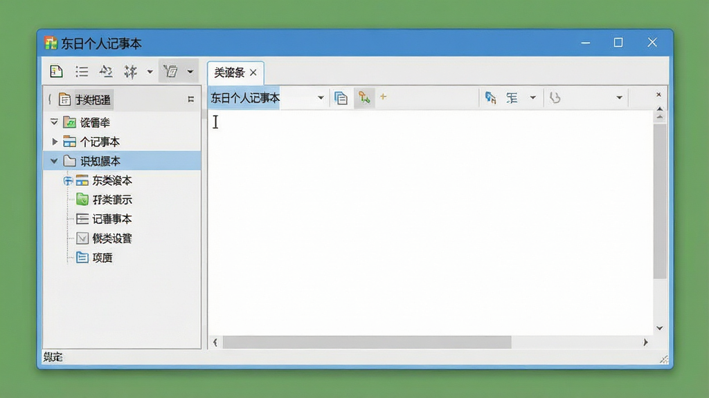The image size is (709, 398).
Task: Click the indent list icon in editor toolbar
Action: [512, 97]
